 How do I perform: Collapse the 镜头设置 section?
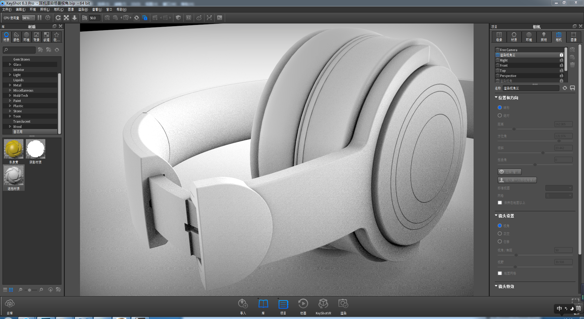click(496, 216)
